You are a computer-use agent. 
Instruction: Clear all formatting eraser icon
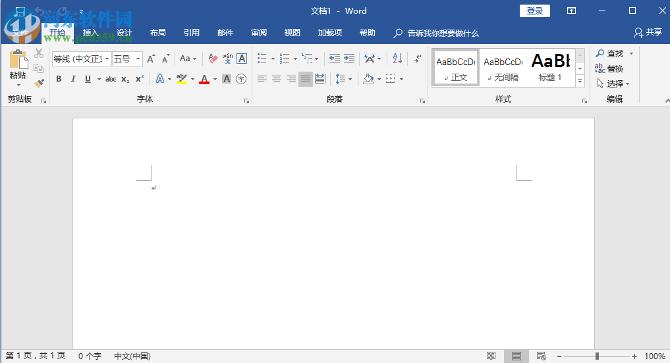[x=213, y=59]
